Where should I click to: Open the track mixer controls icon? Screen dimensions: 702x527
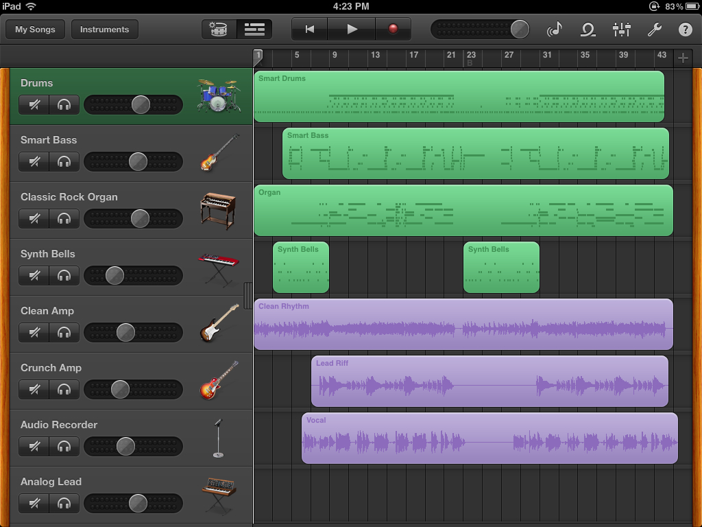(621, 30)
